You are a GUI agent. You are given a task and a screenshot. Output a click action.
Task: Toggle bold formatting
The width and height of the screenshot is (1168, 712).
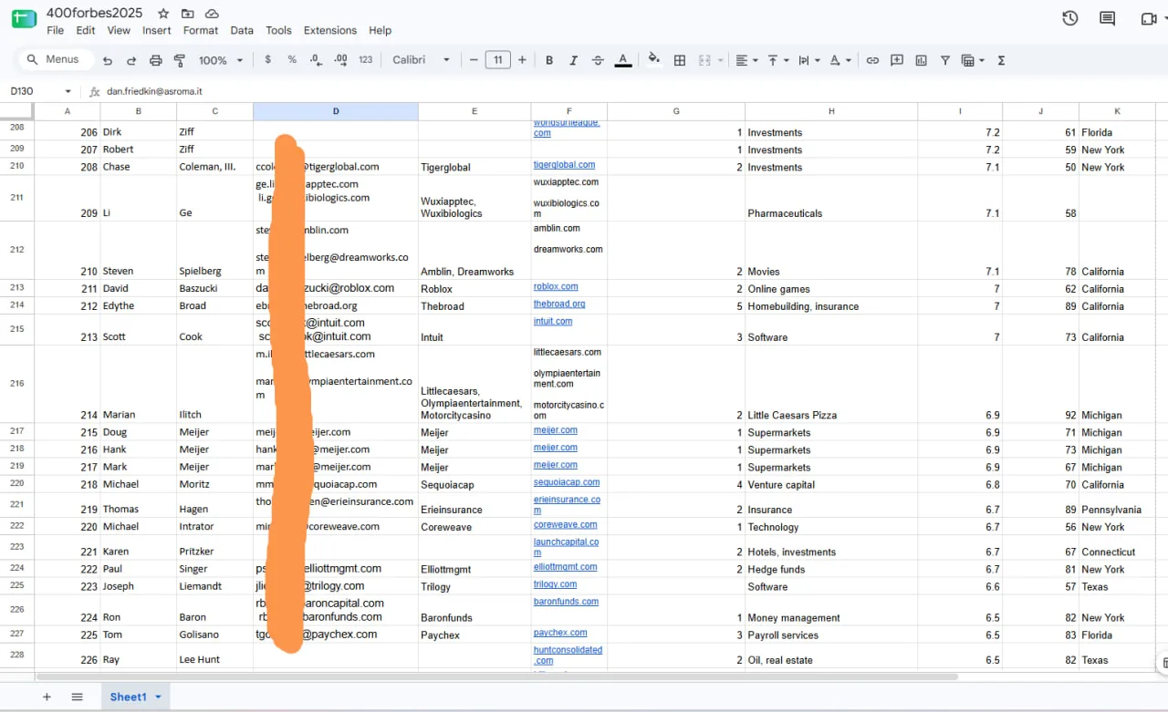pos(549,60)
